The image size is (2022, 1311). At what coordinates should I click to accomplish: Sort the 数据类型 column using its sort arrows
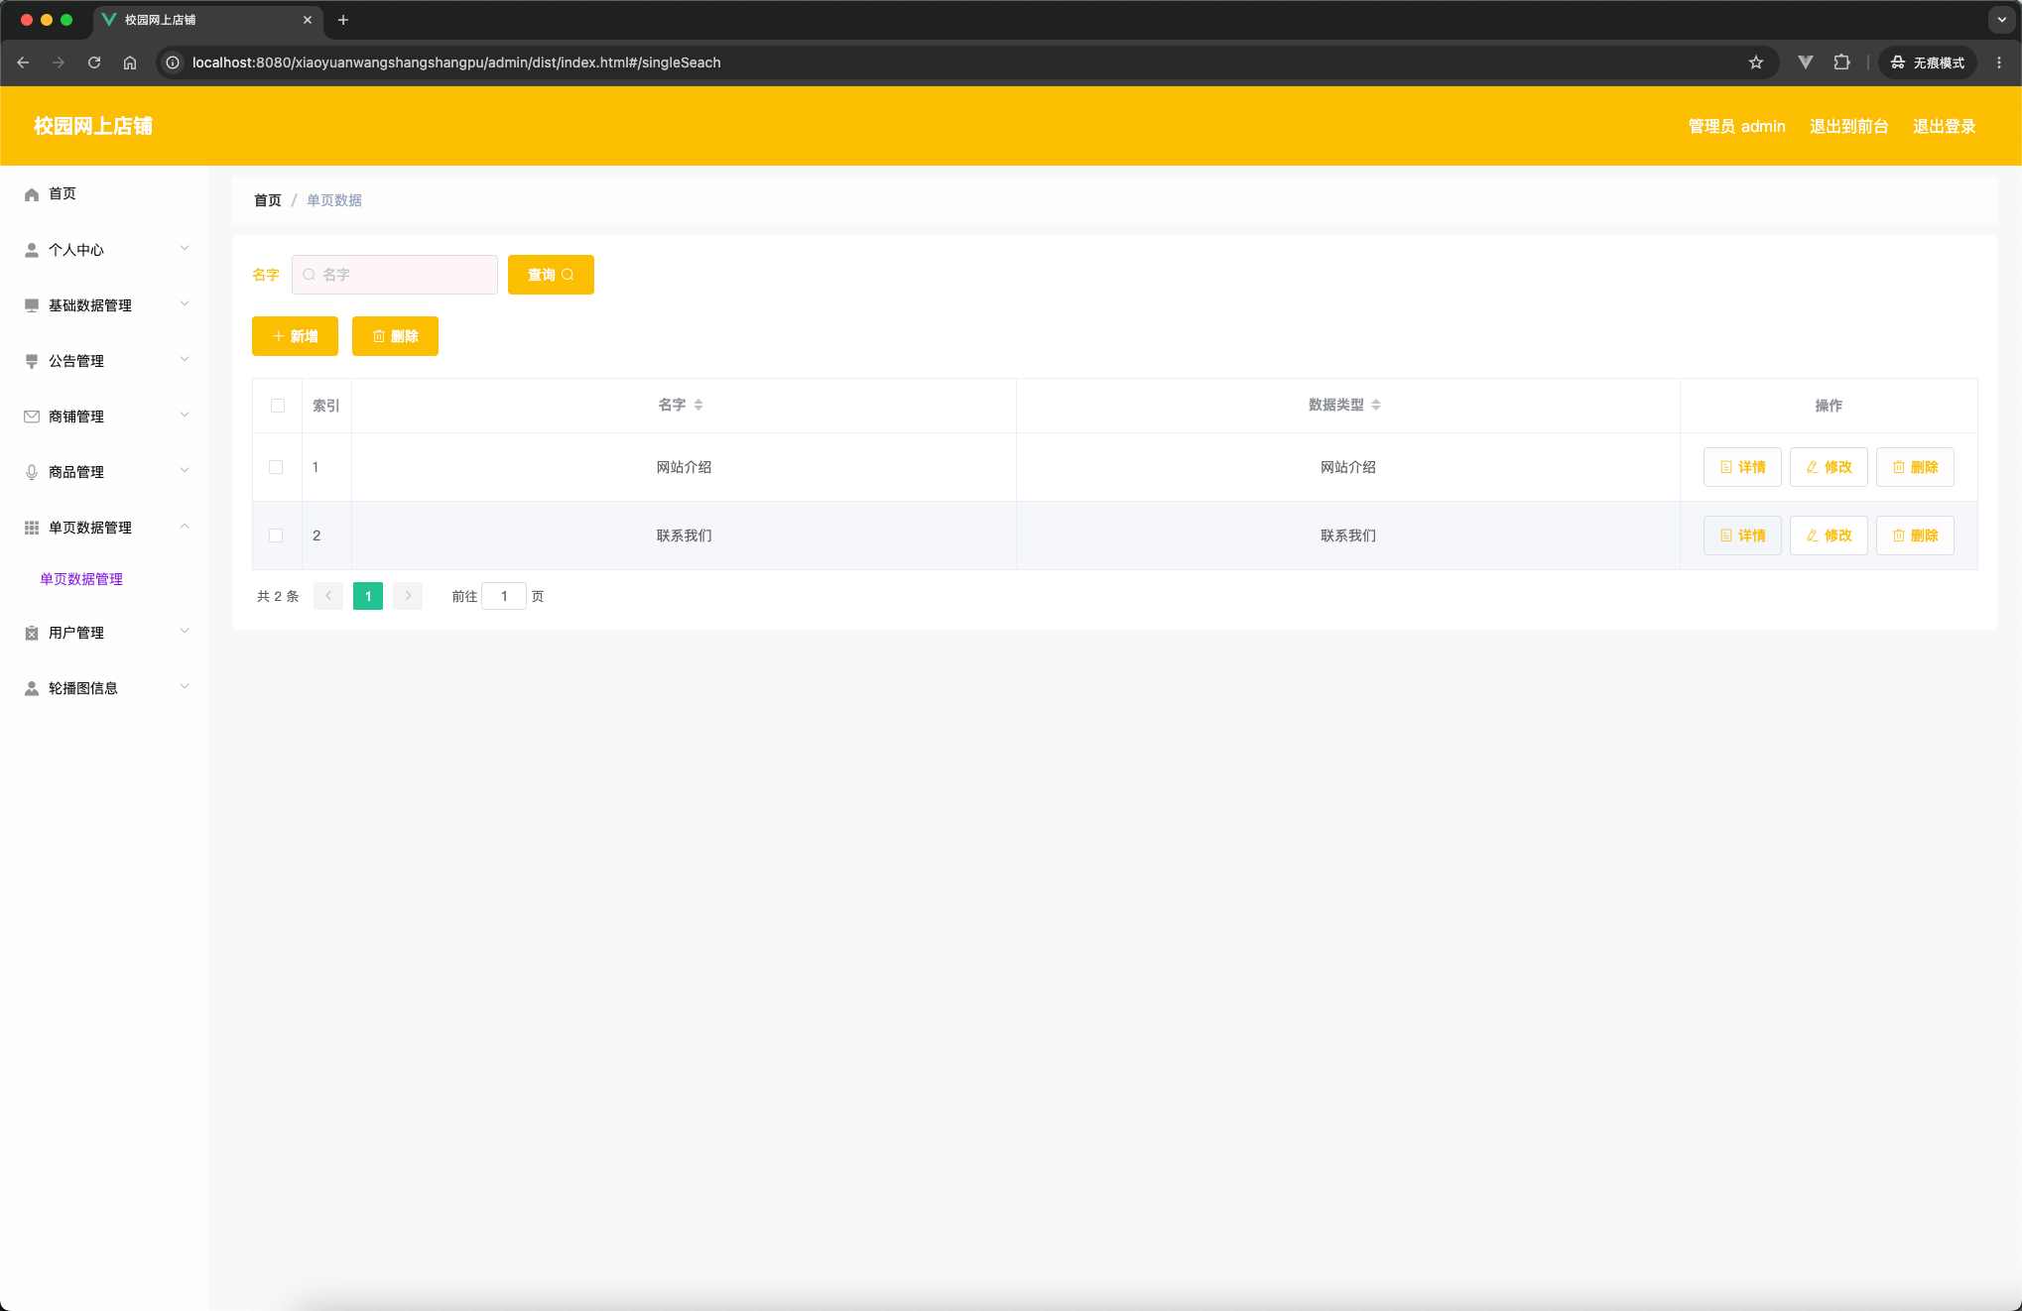[1376, 405]
